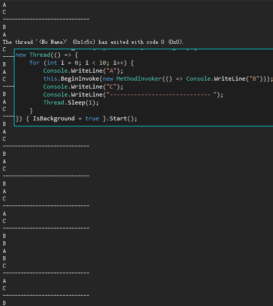Click the BeginInvoke method call
Screen dimensions: 273x306
pos(80,79)
